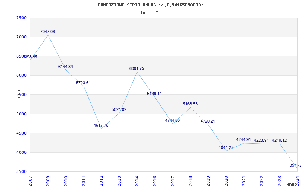Screen dimensions: 301x188
Task: Select the 6091.75 peak label
Action: point(137,69)
